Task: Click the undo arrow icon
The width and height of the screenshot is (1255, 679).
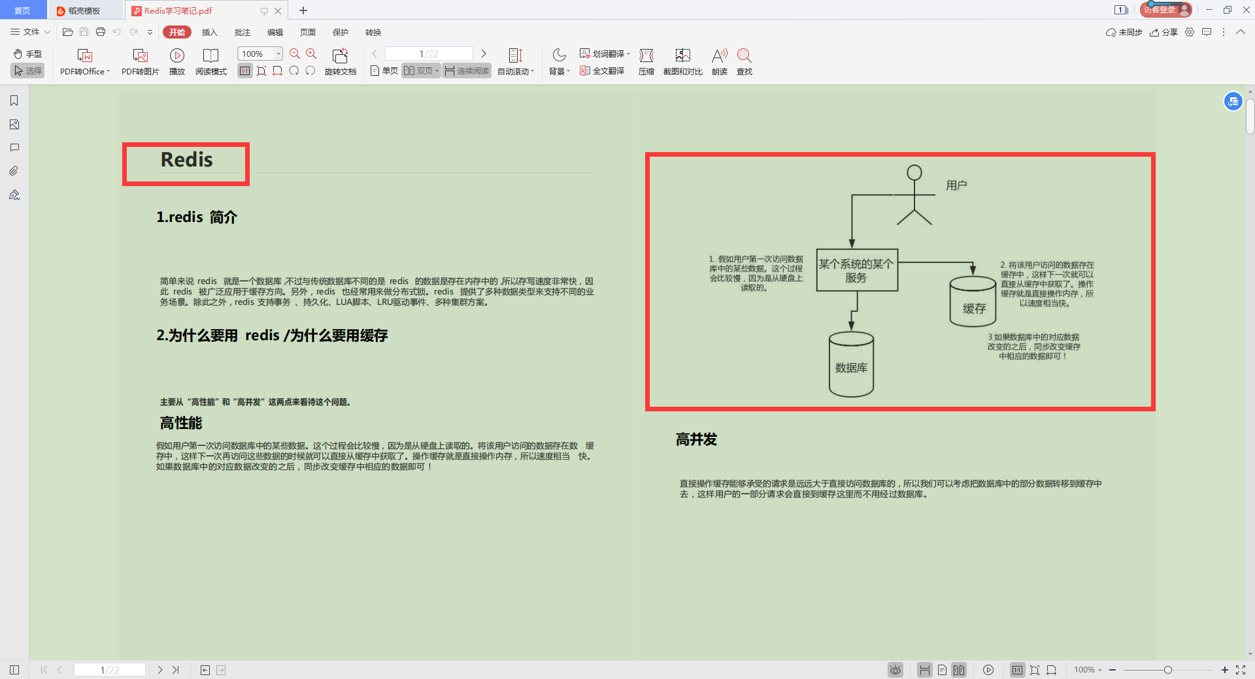Action: point(117,32)
